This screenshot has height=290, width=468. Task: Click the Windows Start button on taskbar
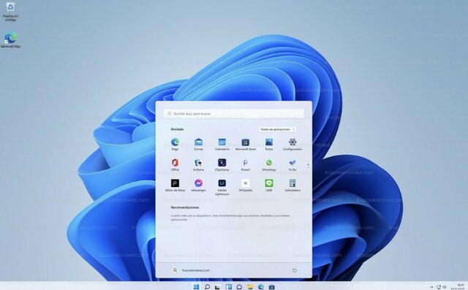click(196, 287)
